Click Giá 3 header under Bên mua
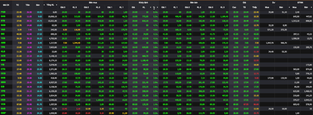Viewport: 313px width, 115px height. click(x=63, y=7)
